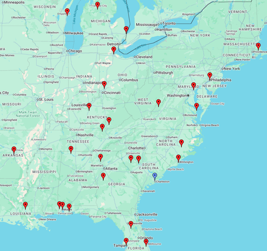267x251 pixels.
Task: Click the blue pin near Charleston
Action: [155, 177]
